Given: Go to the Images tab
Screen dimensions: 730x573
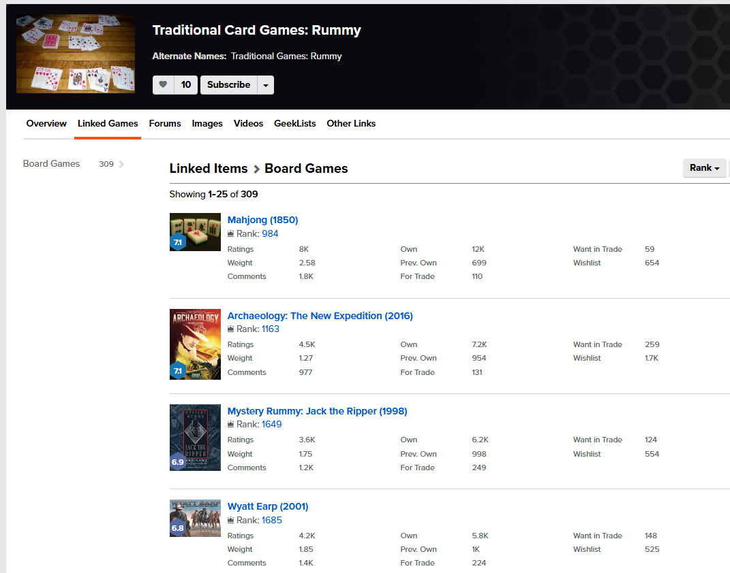Looking at the screenshot, I should (207, 124).
